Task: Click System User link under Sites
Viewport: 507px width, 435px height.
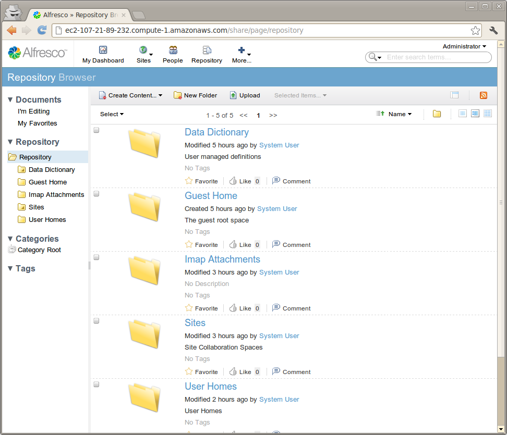Action: coord(279,336)
